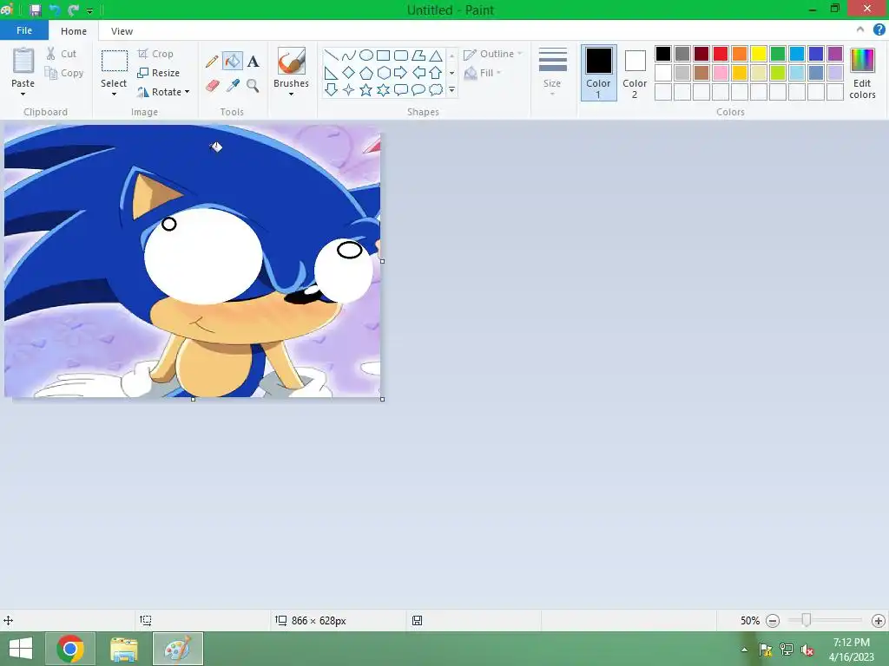
Task: Switch to the Home tab
Action: [x=74, y=31]
